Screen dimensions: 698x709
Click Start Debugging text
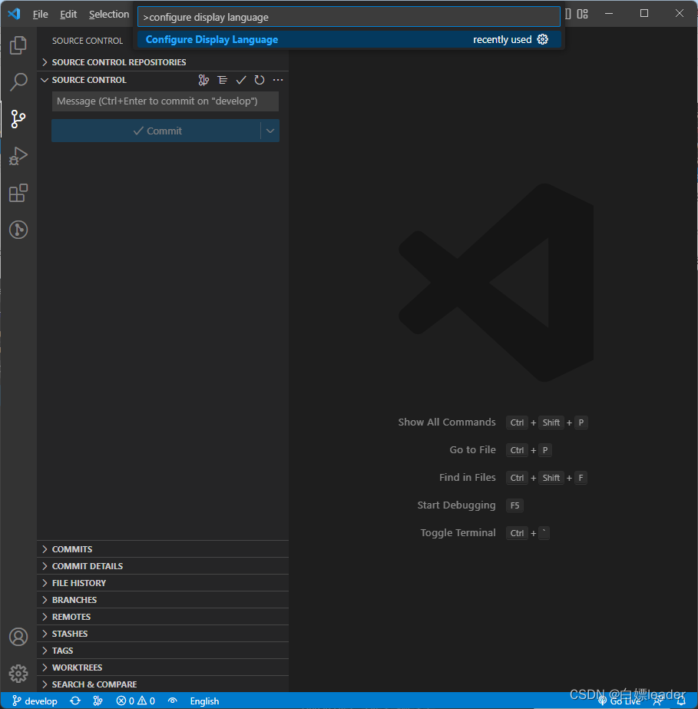pos(456,505)
